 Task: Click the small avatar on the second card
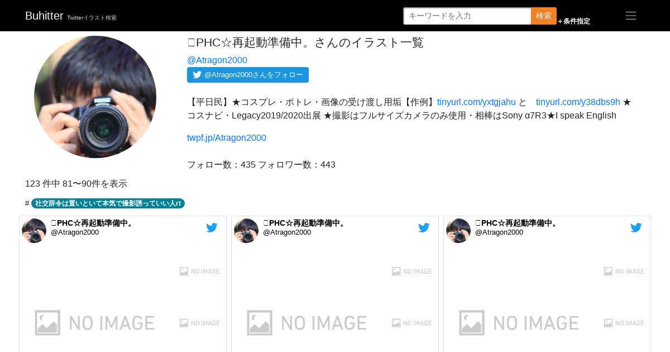(x=246, y=231)
